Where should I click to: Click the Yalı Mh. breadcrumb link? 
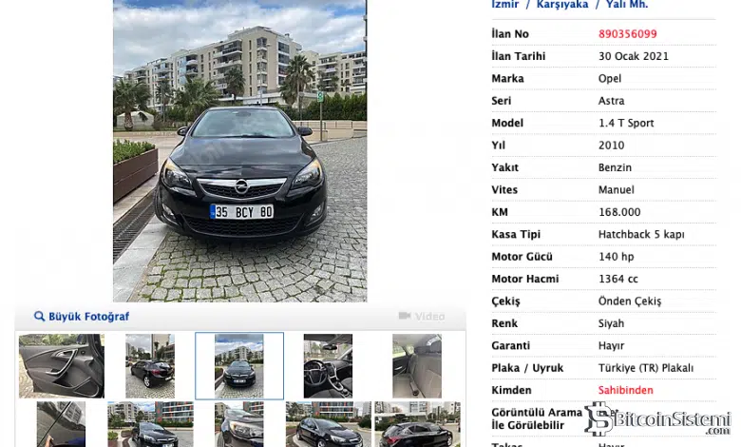tap(627, 4)
